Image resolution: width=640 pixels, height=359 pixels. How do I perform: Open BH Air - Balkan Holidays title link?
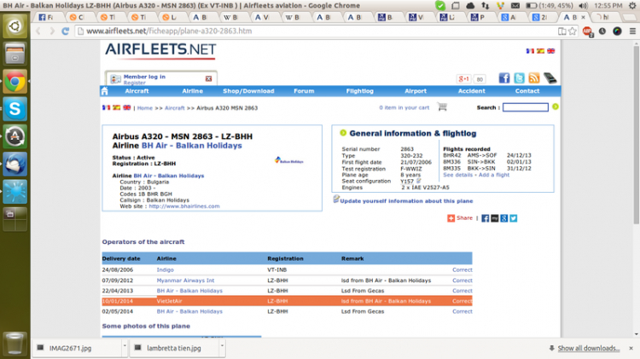pyautogui.click(x=191, y=146)
